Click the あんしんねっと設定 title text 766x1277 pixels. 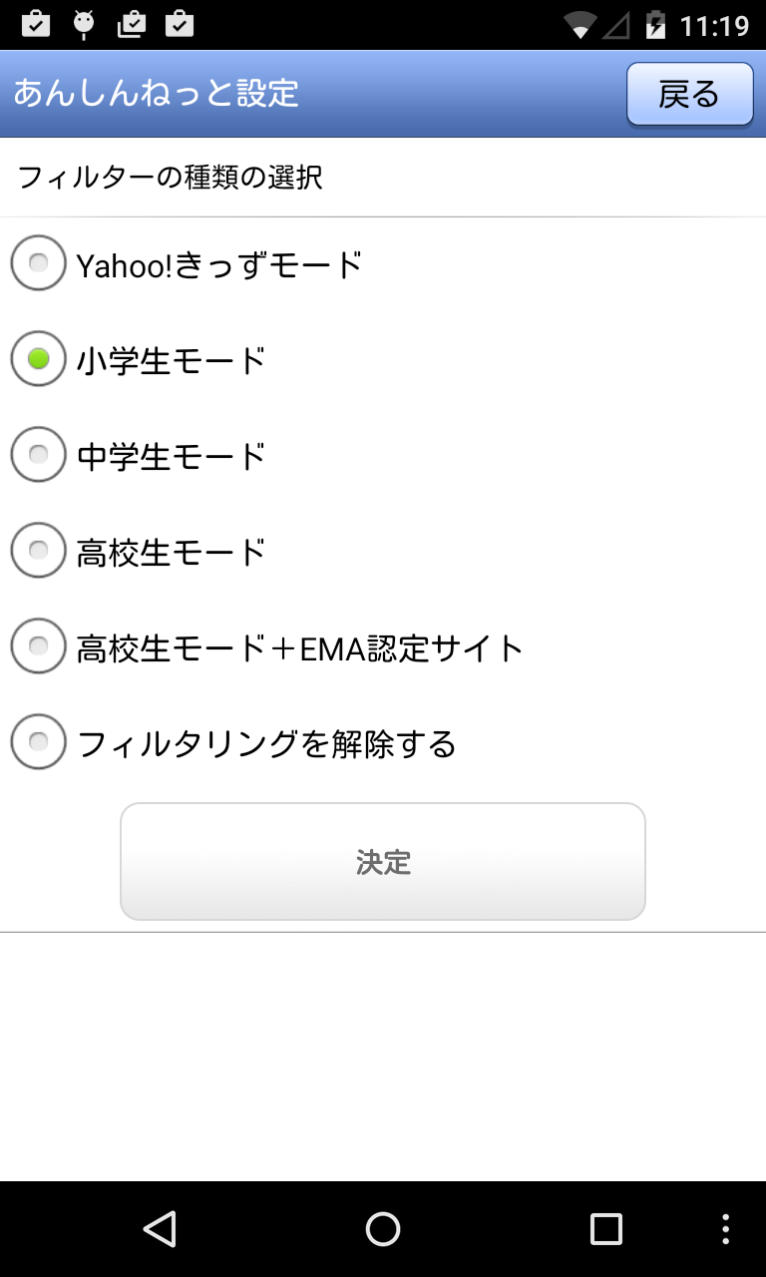(x=157, y=94)
